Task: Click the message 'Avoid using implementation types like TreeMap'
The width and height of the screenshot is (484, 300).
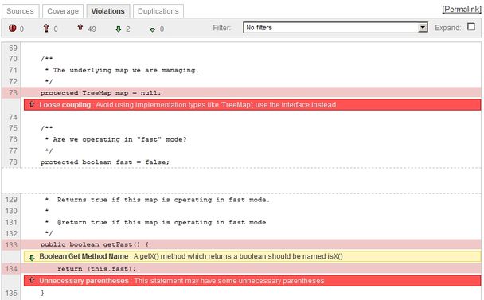Action: [216, 104]
